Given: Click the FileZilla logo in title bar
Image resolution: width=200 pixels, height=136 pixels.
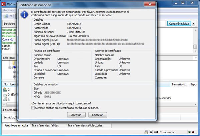Looking at the screenshot, I should pyautogui.click(x=4, y=4).
